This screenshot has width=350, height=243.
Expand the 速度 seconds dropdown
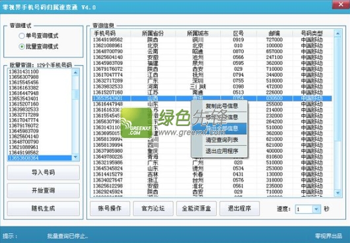pos(316,209)
